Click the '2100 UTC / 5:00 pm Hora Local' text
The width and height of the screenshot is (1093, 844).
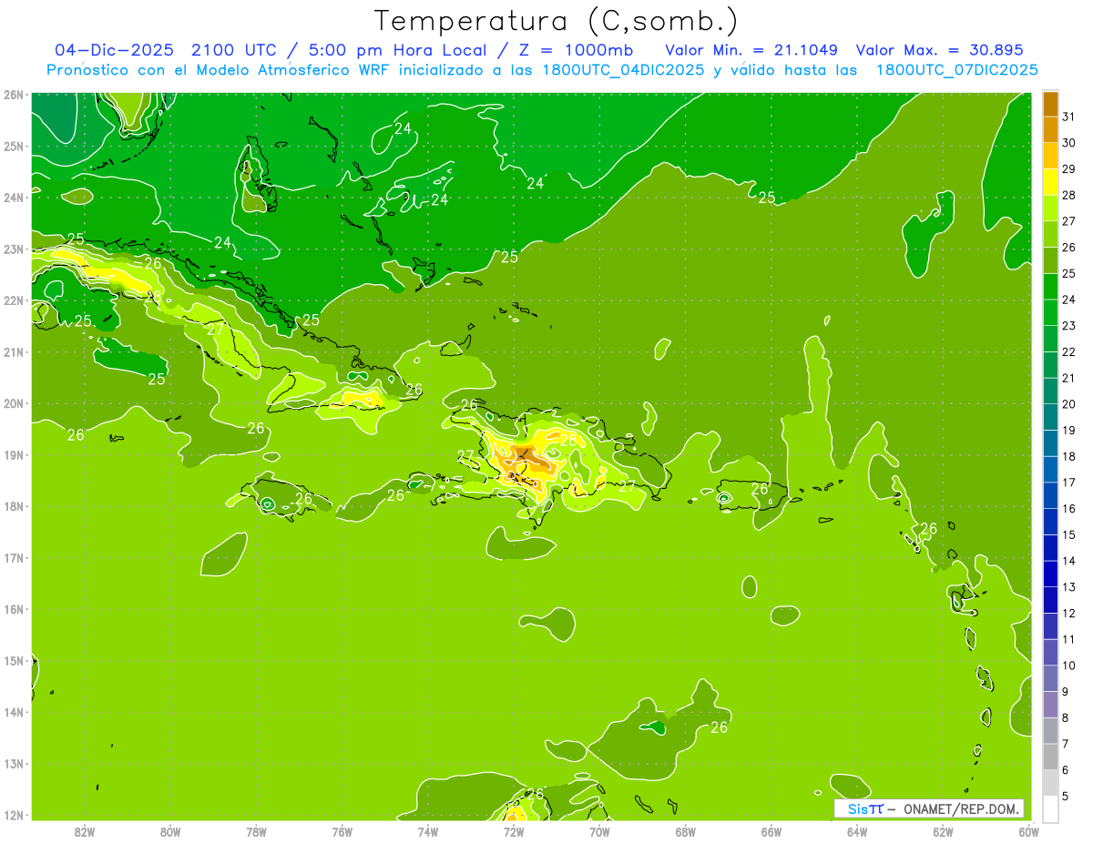click(346, 49)
